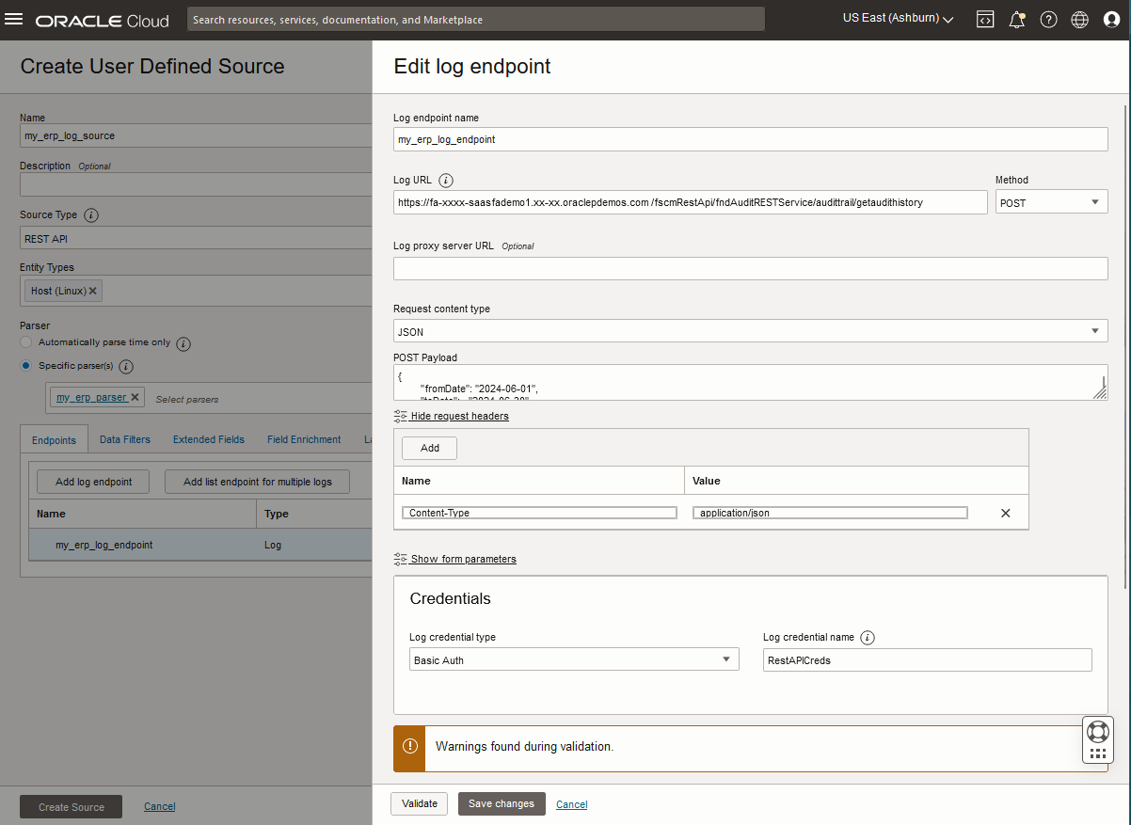Click the help question mark icon
The image size is (1131, 825).
(x=1048, y=20)
